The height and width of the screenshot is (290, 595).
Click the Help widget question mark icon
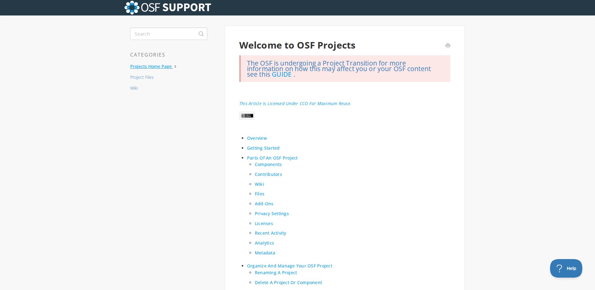click(x=559, y=268)
